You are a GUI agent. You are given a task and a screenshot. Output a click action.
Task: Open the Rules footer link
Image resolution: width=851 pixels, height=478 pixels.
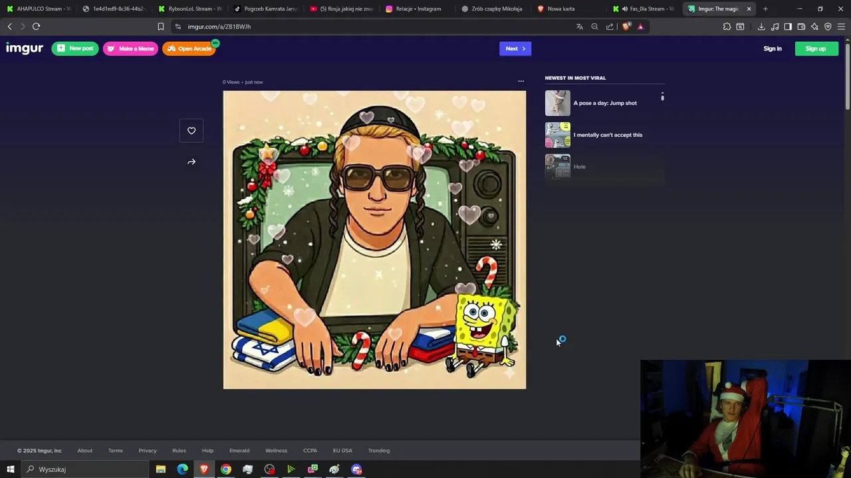click(x=179, y=451)
